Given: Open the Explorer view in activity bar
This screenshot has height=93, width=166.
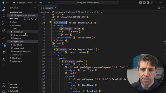Looking at the screenshot, I should click(3, 9).
